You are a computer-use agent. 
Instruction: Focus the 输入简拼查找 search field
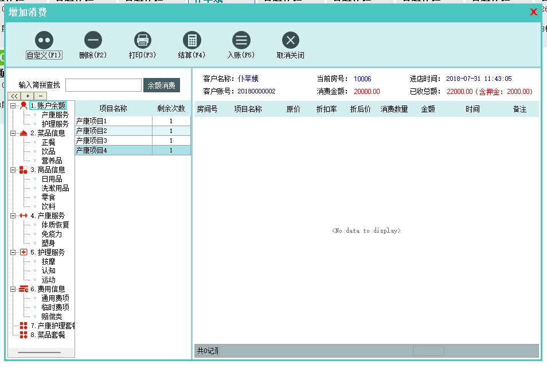(103, 85)
